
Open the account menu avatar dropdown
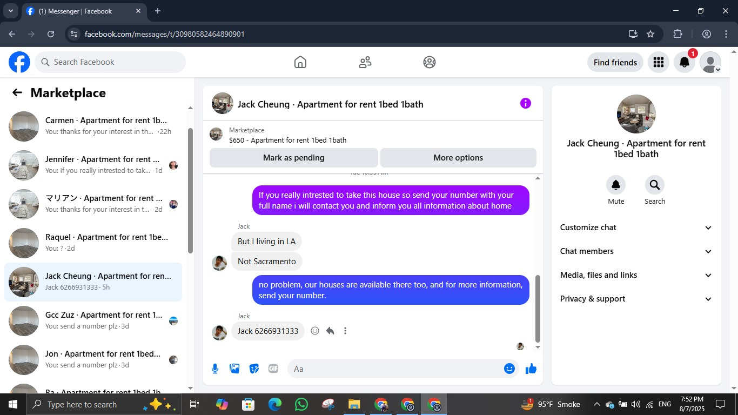pyautogui.click(x=710, y=62)
